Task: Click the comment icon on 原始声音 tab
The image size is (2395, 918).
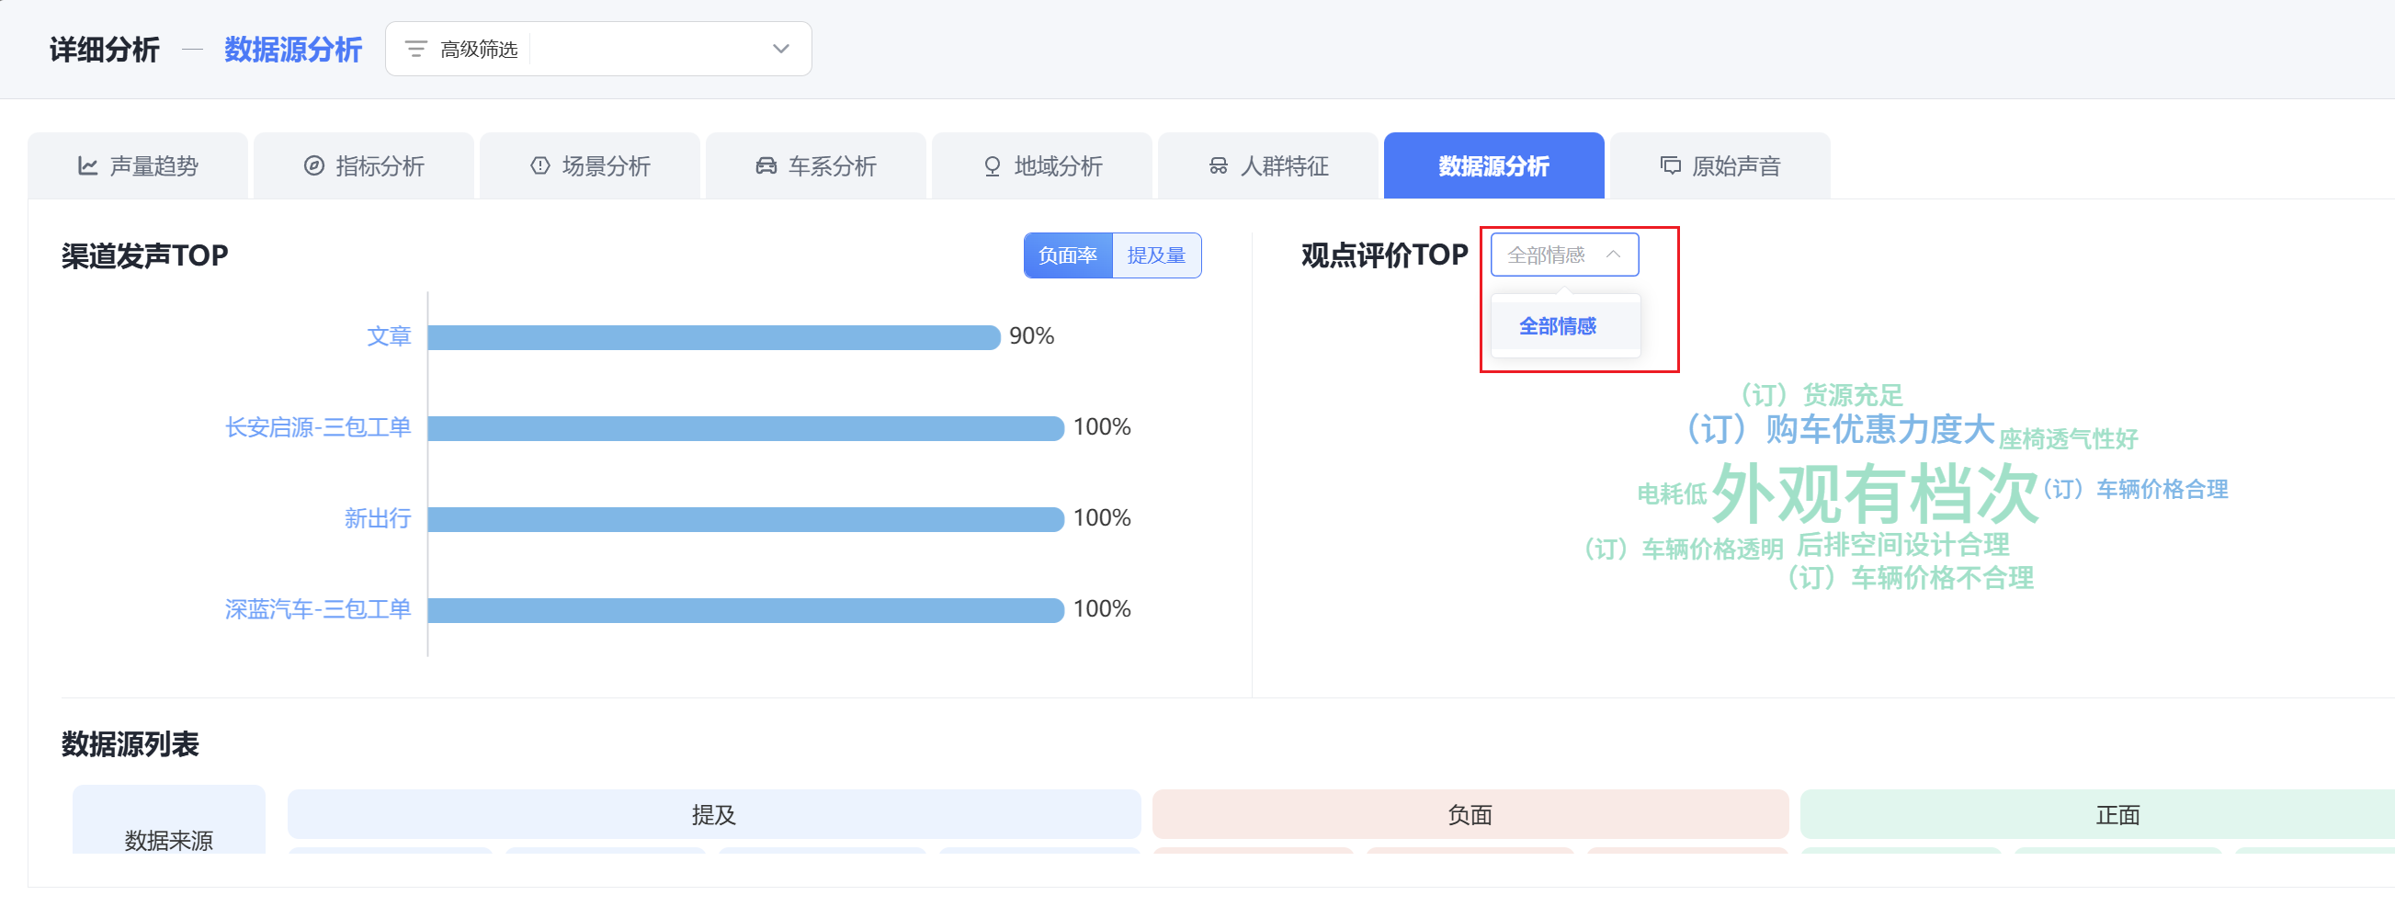Action: click(1670, 166)
